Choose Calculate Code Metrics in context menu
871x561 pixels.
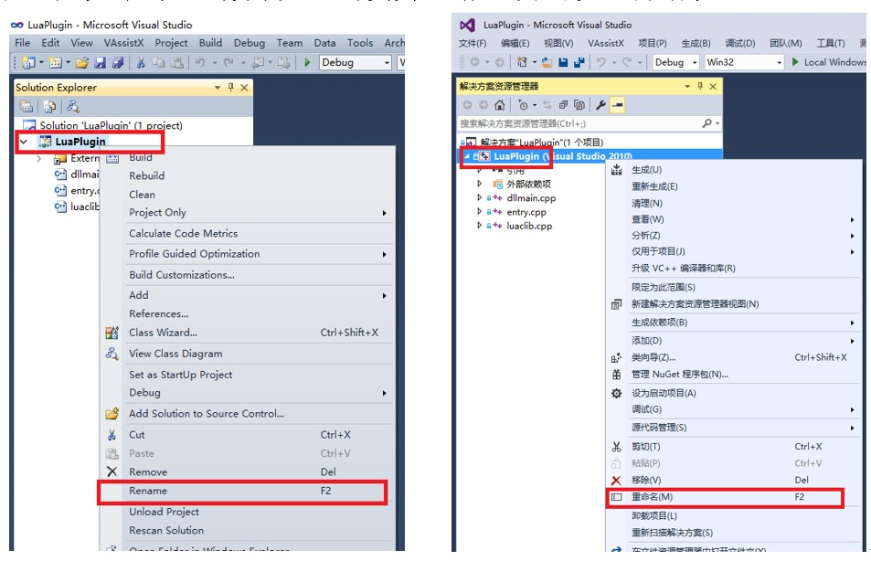tap(247, 234)
